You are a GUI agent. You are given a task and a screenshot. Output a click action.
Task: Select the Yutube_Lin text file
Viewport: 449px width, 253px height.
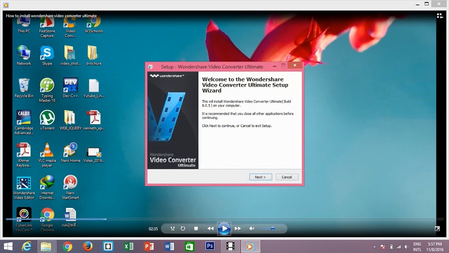94,88
